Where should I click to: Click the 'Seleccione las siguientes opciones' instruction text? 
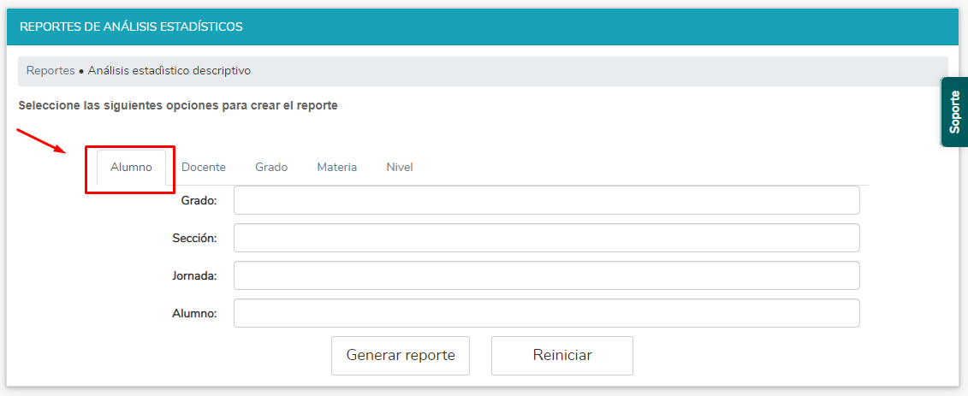pos(178,105)
